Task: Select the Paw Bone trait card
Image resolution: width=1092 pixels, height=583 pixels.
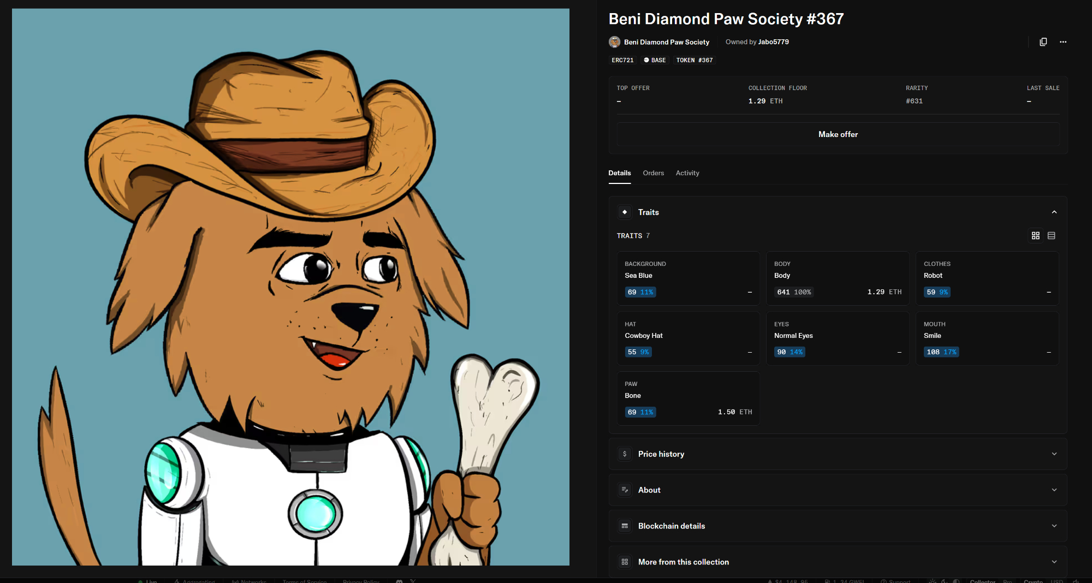Action: point(689,398)
